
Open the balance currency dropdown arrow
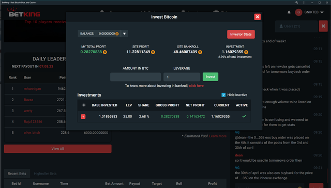[x=124, y=34]
